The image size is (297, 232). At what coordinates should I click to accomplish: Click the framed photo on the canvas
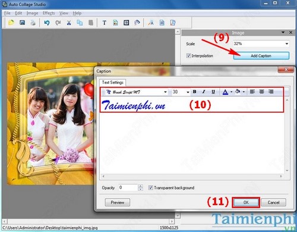(x=50, y=124)
